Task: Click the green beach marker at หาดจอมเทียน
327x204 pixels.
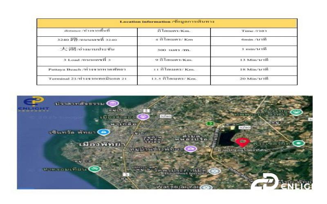Action: click(x=94, y=169)
